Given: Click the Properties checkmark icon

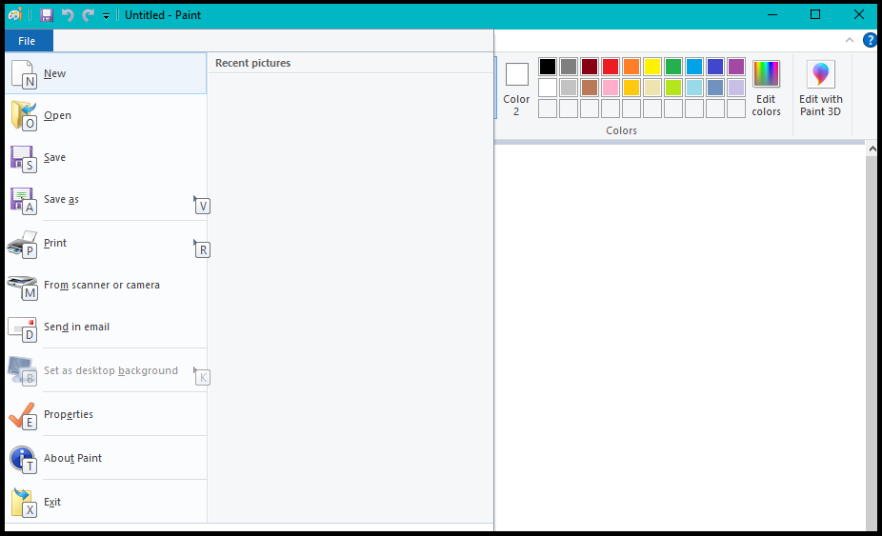Looking at the screenshot, I should 23,415.
